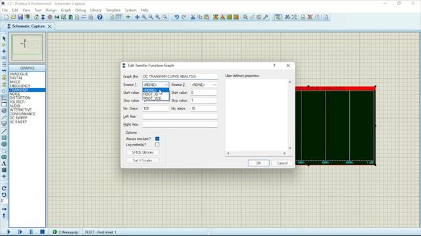The image size is (421, 236).
Task: Undo last action with undo arrow
Action: click(x=176, y=17)
